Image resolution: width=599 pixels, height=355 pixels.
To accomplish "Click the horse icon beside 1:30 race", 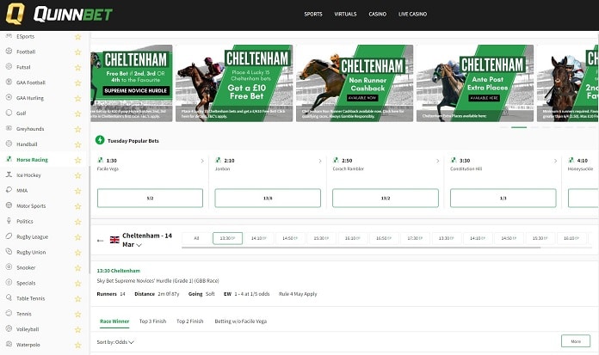I will 101,160.
